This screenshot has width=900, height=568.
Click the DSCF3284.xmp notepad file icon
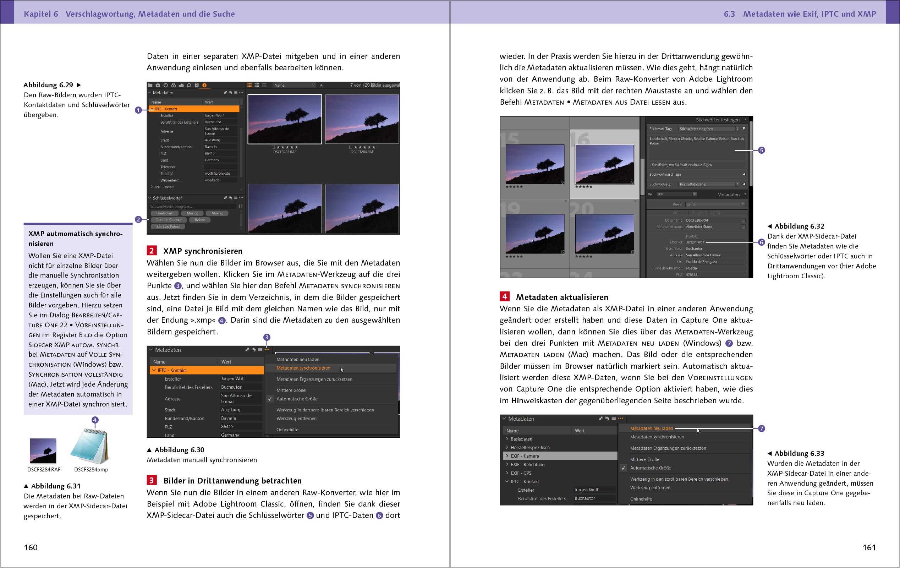tap(90, 447)
